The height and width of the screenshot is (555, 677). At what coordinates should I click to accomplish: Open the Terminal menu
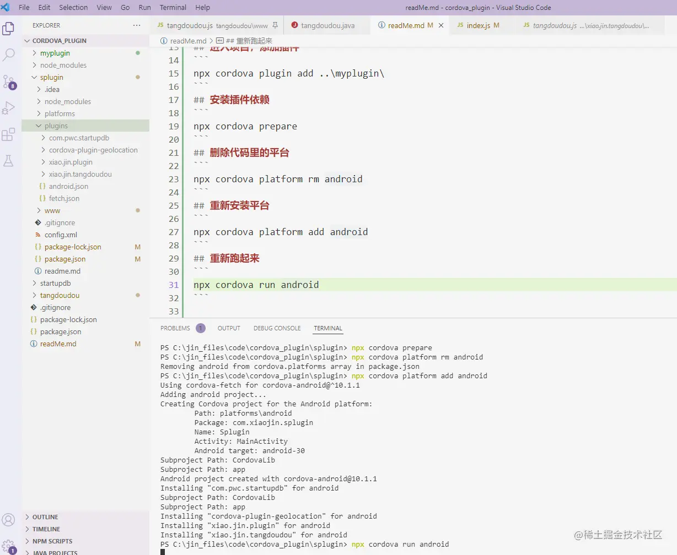coord(173,7)
